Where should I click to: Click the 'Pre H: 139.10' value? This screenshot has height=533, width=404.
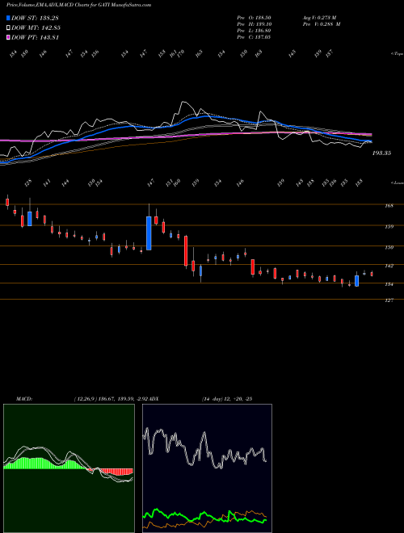coord(254,24)
